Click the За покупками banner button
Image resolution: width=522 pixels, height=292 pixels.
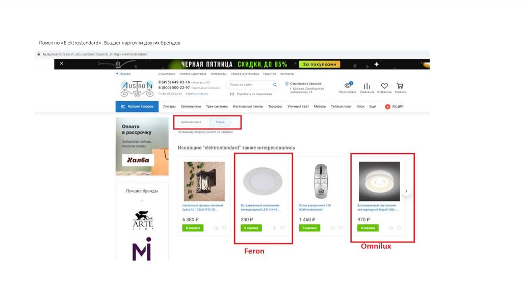[319, 64]
